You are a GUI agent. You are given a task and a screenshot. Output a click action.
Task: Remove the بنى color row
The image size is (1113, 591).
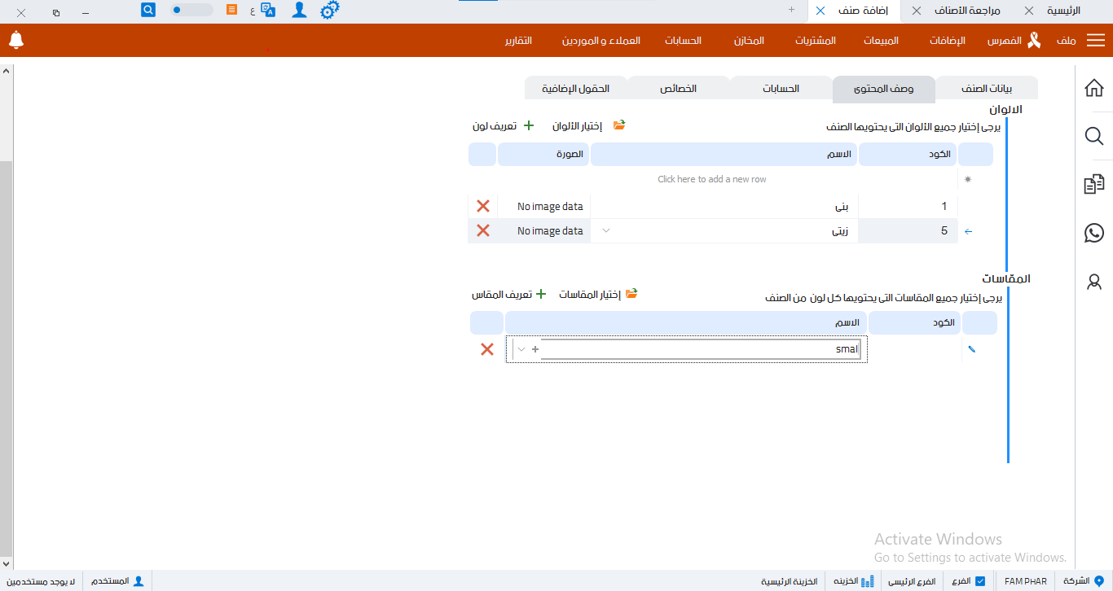[x=483, y=206]
